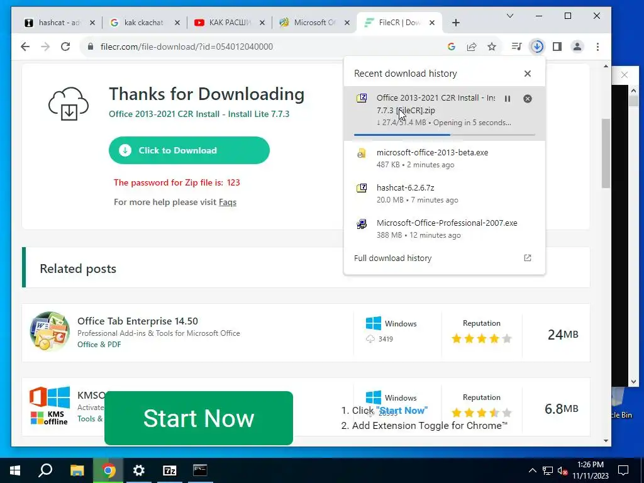Pause the Office C2R Install zip download
This screenshot has height=483, width=644.
pos(508,99)
